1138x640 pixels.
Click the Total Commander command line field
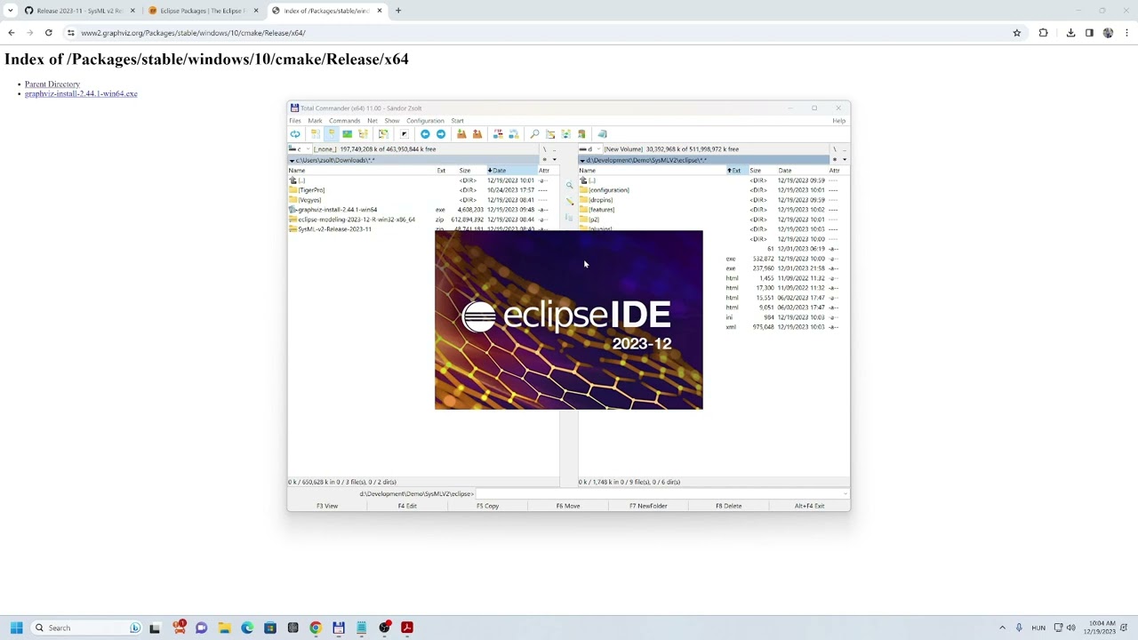(x=662, y=494)
